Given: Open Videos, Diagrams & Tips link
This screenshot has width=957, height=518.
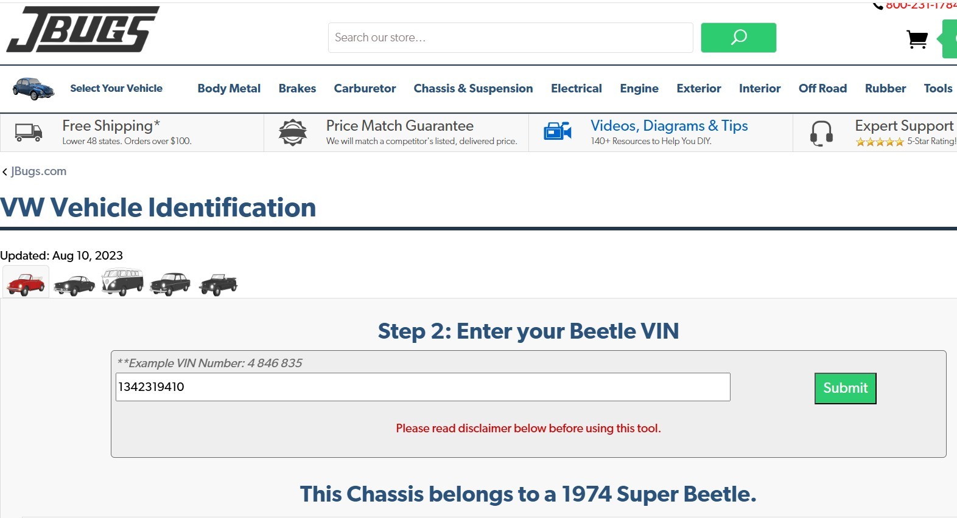Looking at the screenshot, I should (669, 126).
